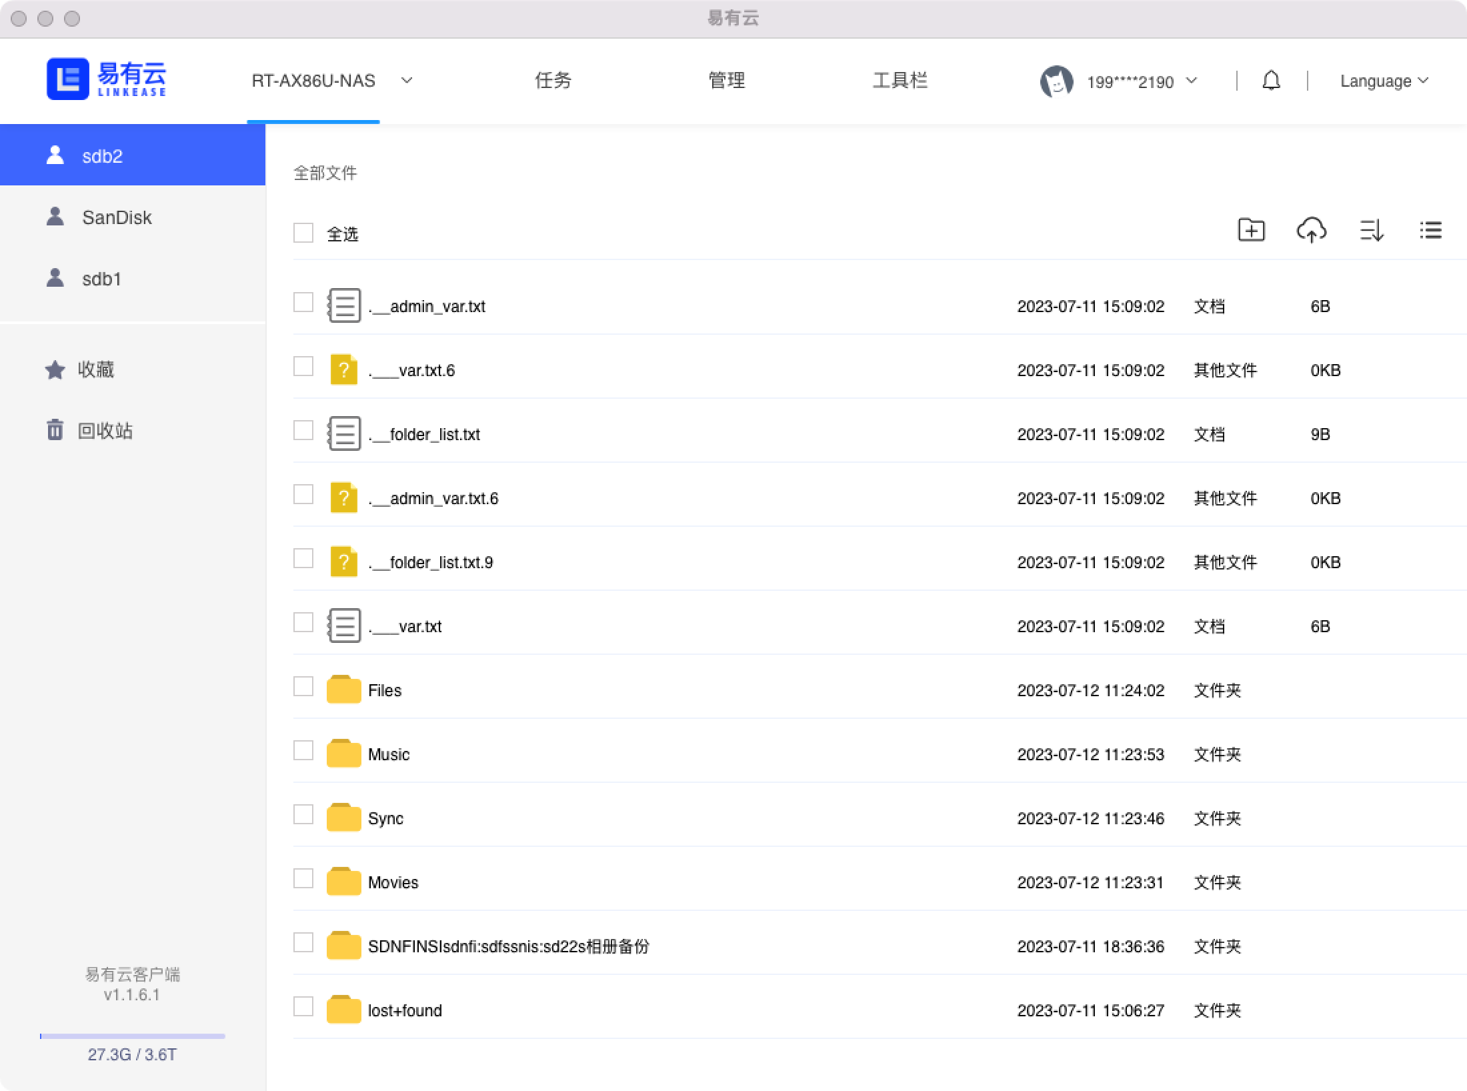This screenshot has height=1091, width=1467.
Task: Click the SDNFINSIsdnfi 相册备份 folder icon
Action: click(x=344, y=946)
